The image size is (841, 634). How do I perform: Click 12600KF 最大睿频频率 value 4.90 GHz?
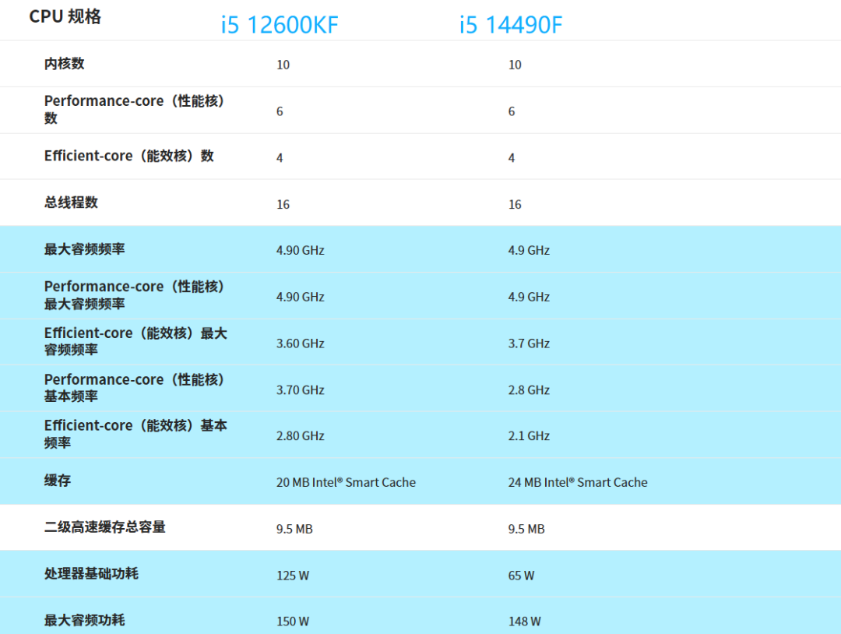pos(301,251)
